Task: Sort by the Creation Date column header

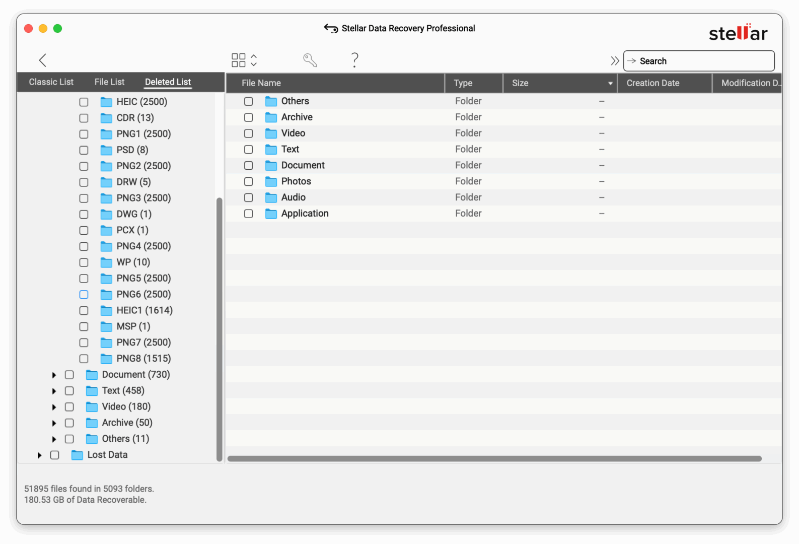Action: [x=665, y=83]
